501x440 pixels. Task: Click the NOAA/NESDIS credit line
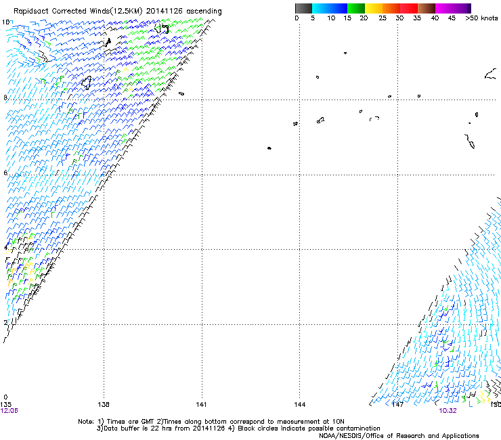coord(399,436)
